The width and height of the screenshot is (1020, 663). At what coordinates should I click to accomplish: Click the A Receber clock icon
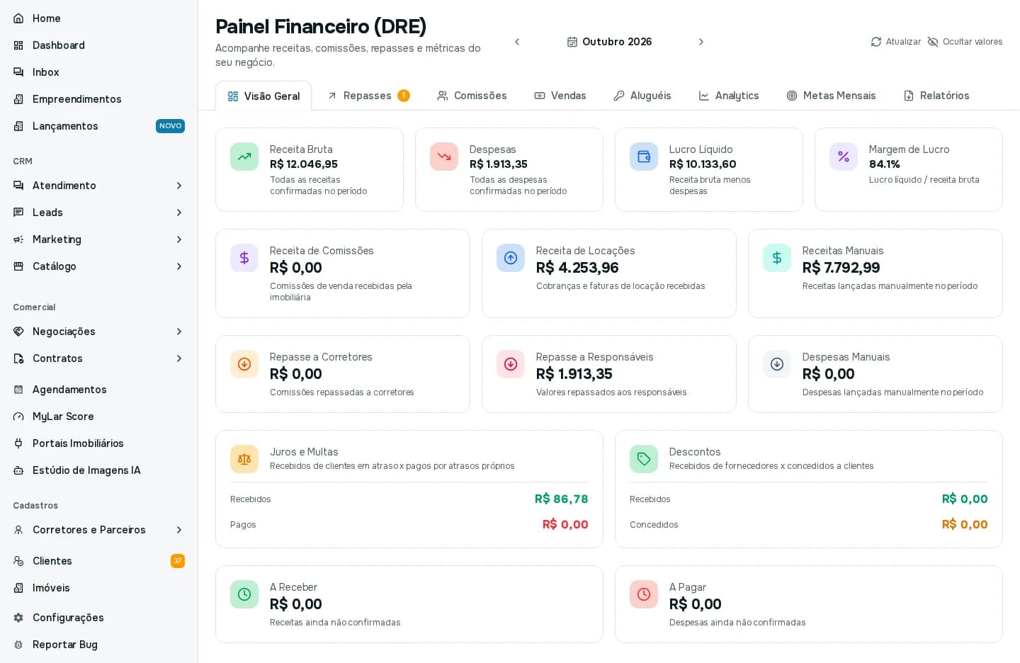click(244, 594)
